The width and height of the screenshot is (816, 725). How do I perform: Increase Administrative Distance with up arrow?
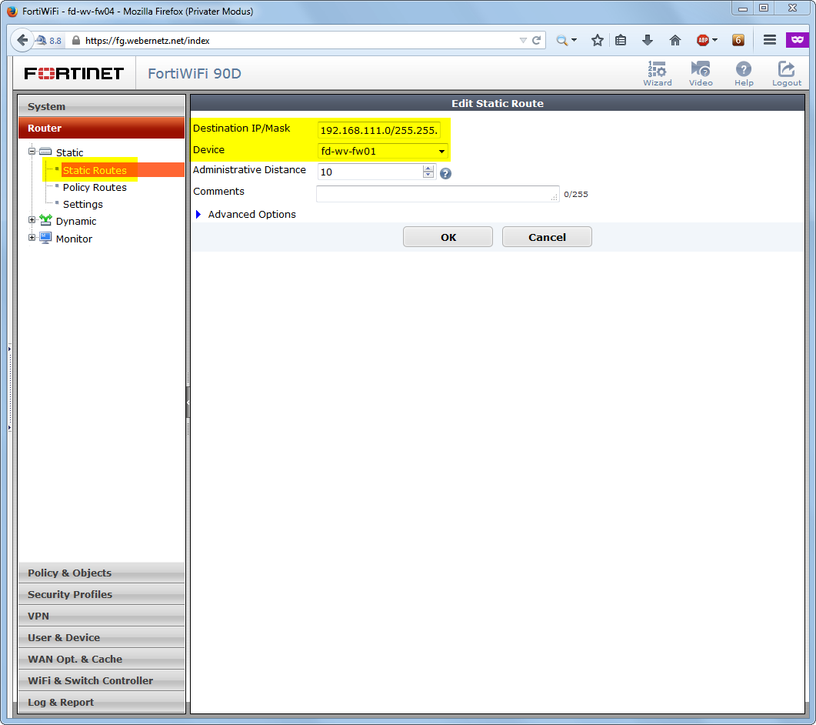pyautogui.click(x=428, y=169)
